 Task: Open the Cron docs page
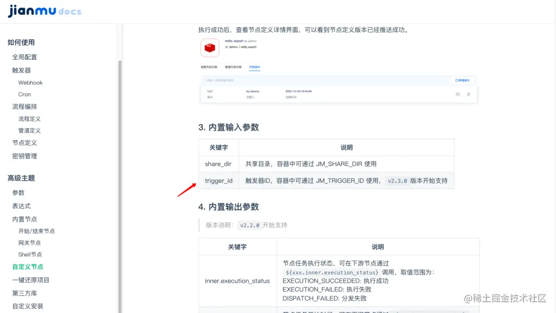(24, 94)
